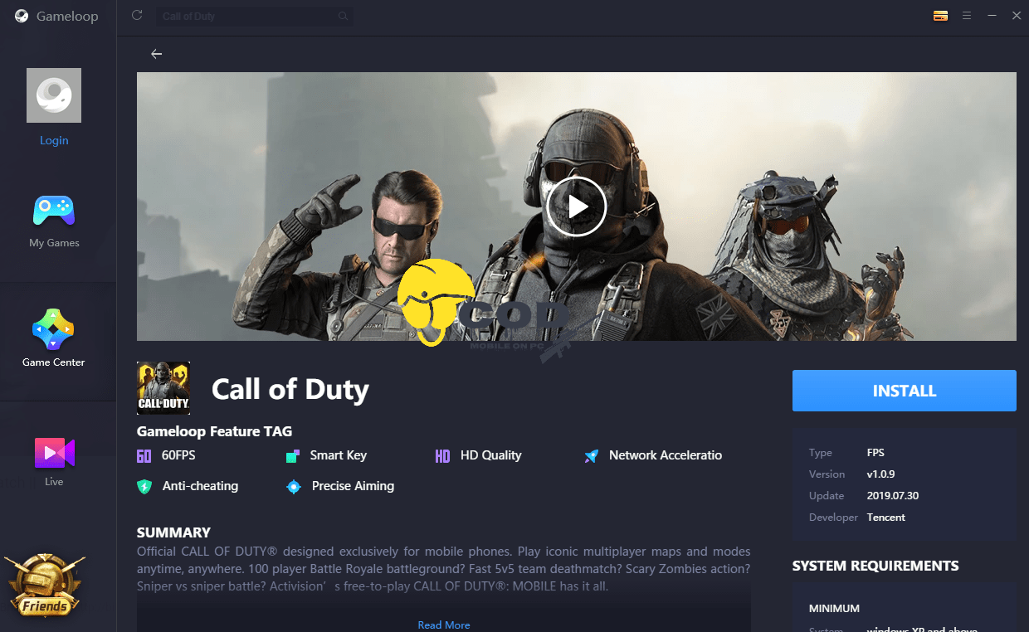The width and height of the screenshot is (1029, 632).
Task: Click the MINIMUM requirements label
Action: 834,609
